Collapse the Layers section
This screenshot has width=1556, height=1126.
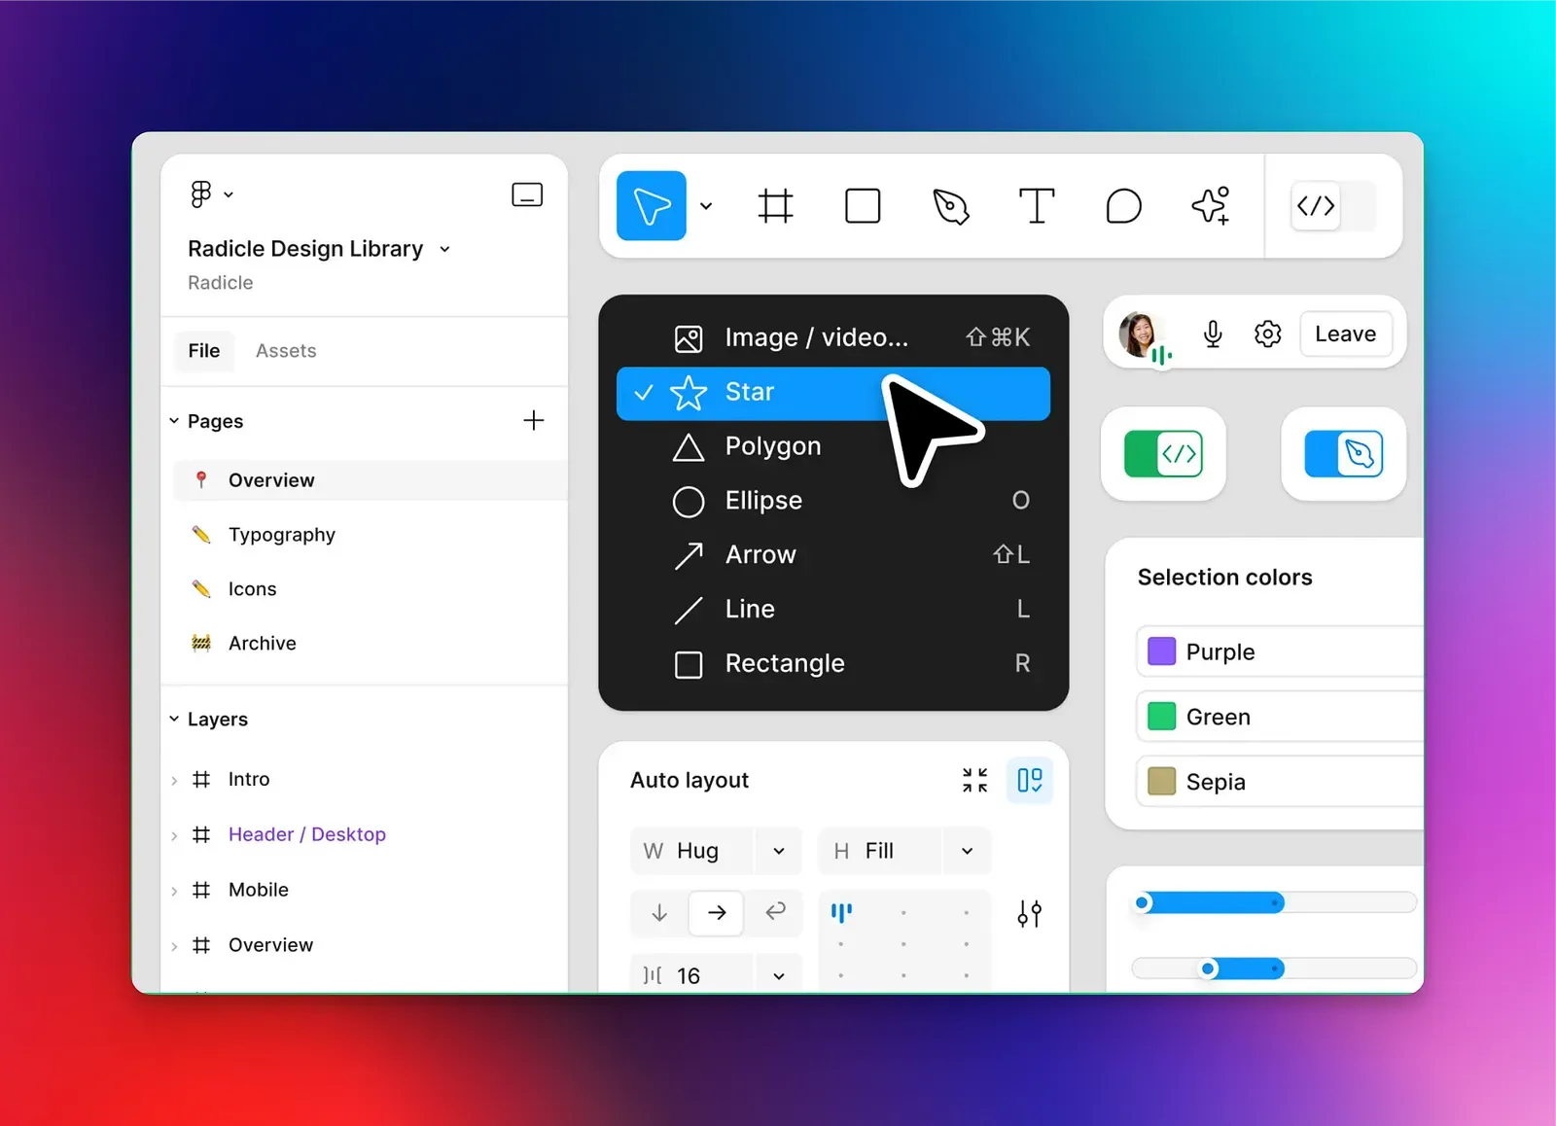[x=174, y=720]
